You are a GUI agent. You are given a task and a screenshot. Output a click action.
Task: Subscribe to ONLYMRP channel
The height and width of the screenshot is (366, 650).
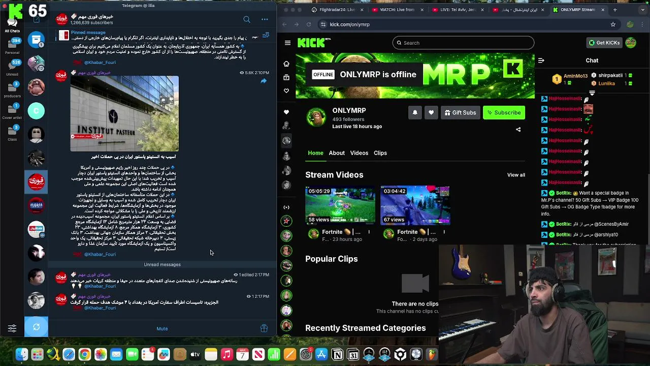504,113
